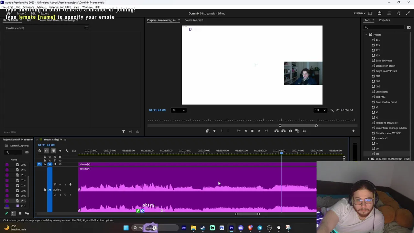Viewport: 414px width, 233px height.
Task: Open timeline Caption track options (CC)
Action: [74, 151]
